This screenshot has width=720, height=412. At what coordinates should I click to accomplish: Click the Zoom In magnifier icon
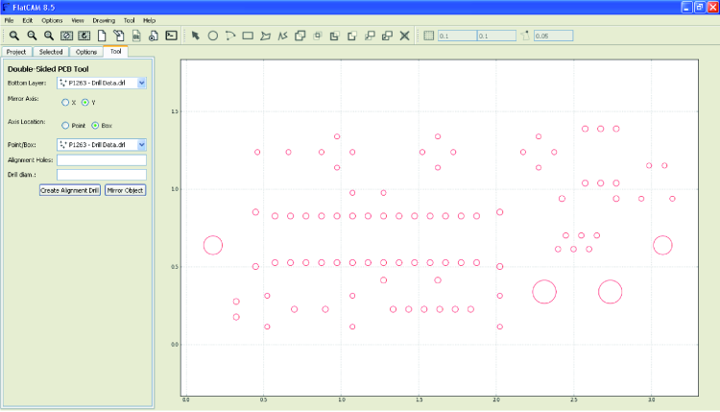tap(49, 36)
